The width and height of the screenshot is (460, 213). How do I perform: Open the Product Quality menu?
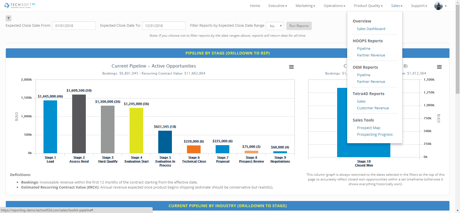368,6
